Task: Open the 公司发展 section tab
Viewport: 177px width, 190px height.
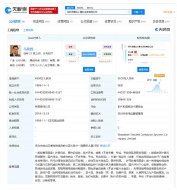Action: click(89, 21)
